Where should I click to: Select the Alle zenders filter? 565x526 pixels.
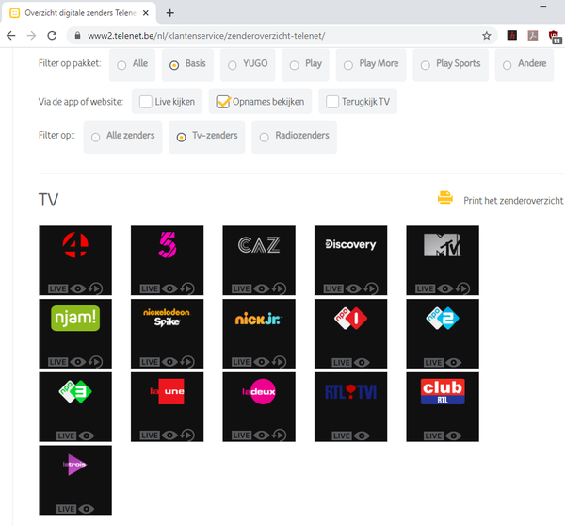coord(122,137)
